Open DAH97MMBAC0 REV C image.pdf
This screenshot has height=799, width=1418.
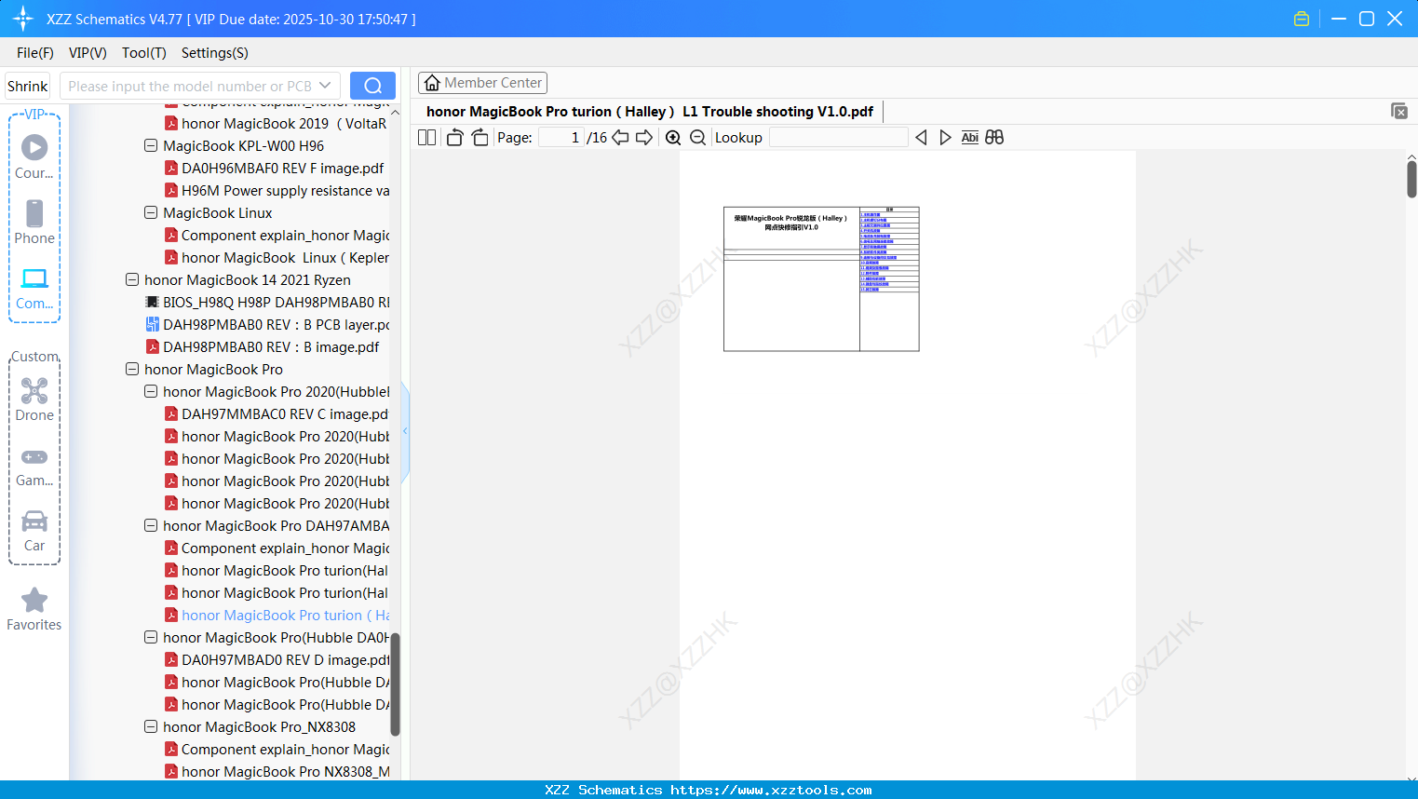tap(277, 414)
